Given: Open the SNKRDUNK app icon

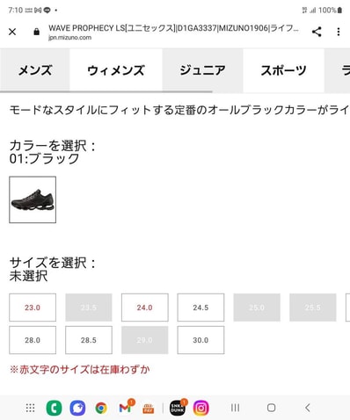Looking at the screenshot, I should click(178, 408).
